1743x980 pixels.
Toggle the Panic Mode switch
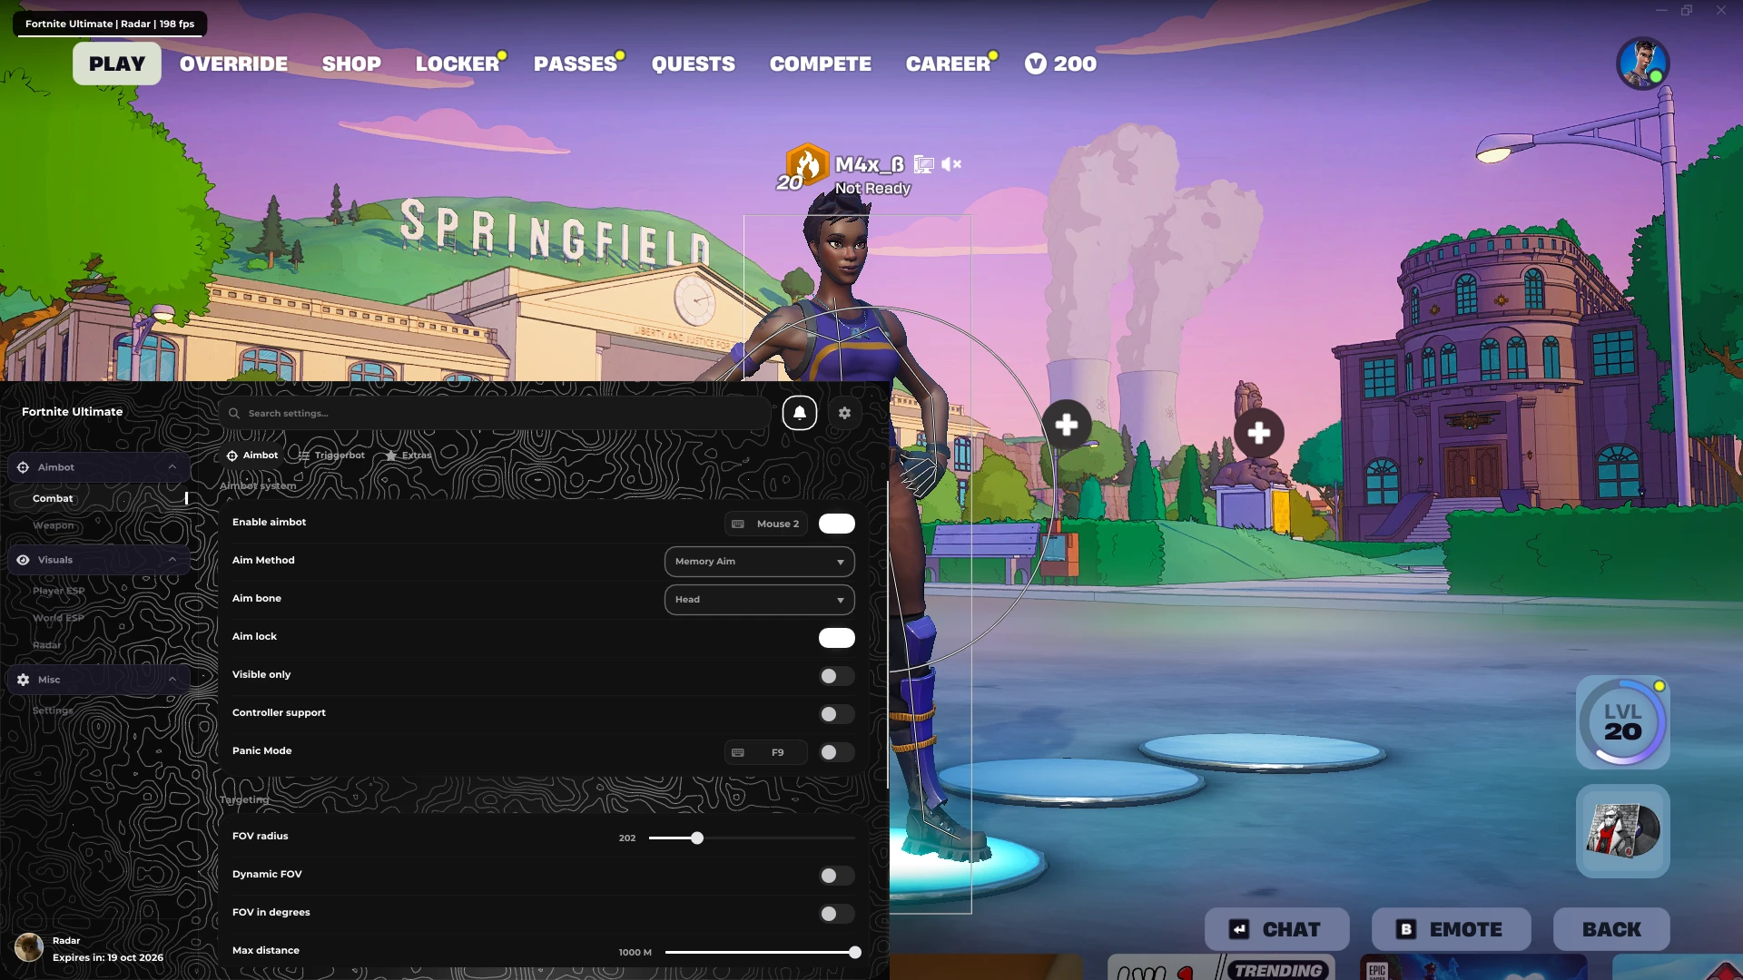click(x=836, y=752)
